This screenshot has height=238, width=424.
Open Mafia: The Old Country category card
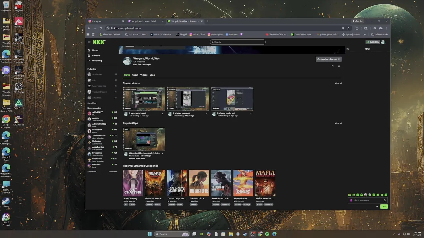click(265, 183)
